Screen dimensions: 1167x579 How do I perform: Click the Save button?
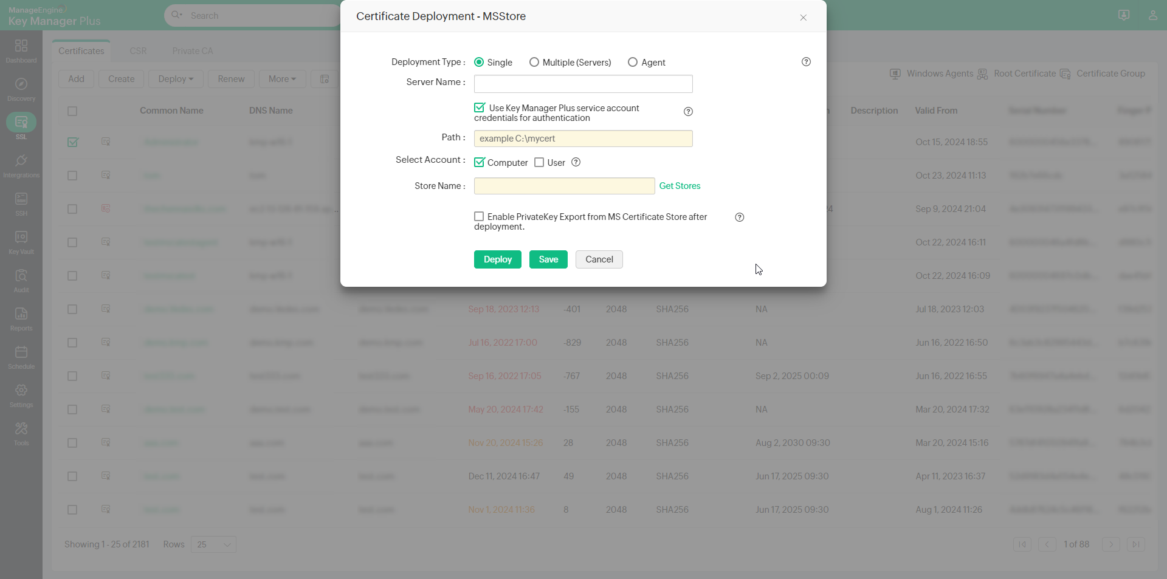pyautogui.click(x=548, y=259)
